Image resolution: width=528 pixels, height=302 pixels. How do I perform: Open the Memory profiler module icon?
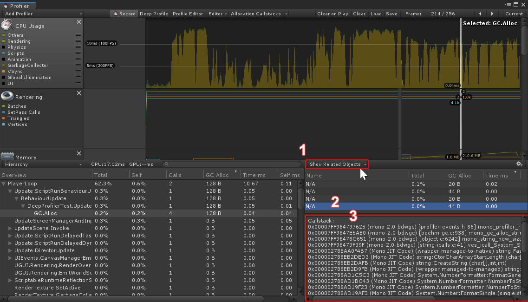7,156
